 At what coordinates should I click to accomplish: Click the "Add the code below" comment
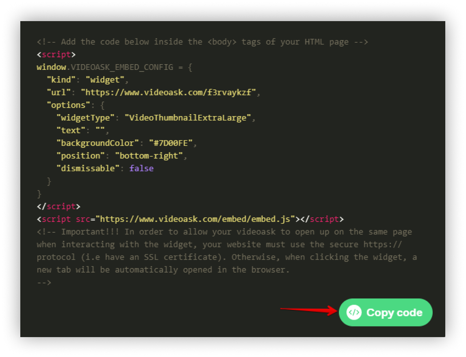click(x=202, y=42)
